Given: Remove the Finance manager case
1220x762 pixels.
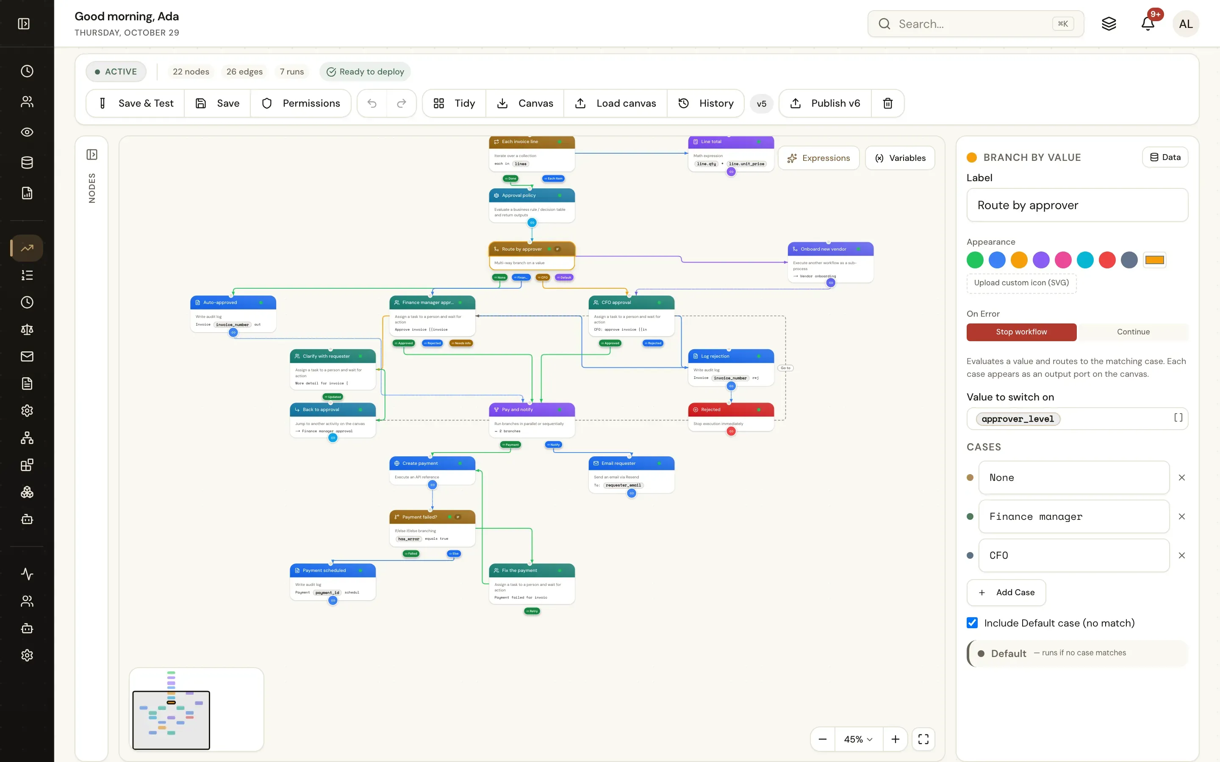Looking at the screenshot, I should tap(1182, 516).
